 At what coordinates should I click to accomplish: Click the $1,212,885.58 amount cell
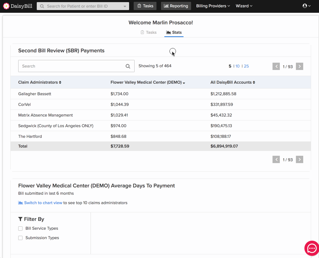coord(223,94)
